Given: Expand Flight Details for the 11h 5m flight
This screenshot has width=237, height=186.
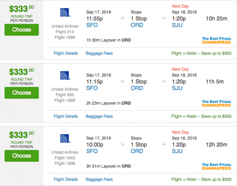Looking at the screenshot, I should coord(66,116).
